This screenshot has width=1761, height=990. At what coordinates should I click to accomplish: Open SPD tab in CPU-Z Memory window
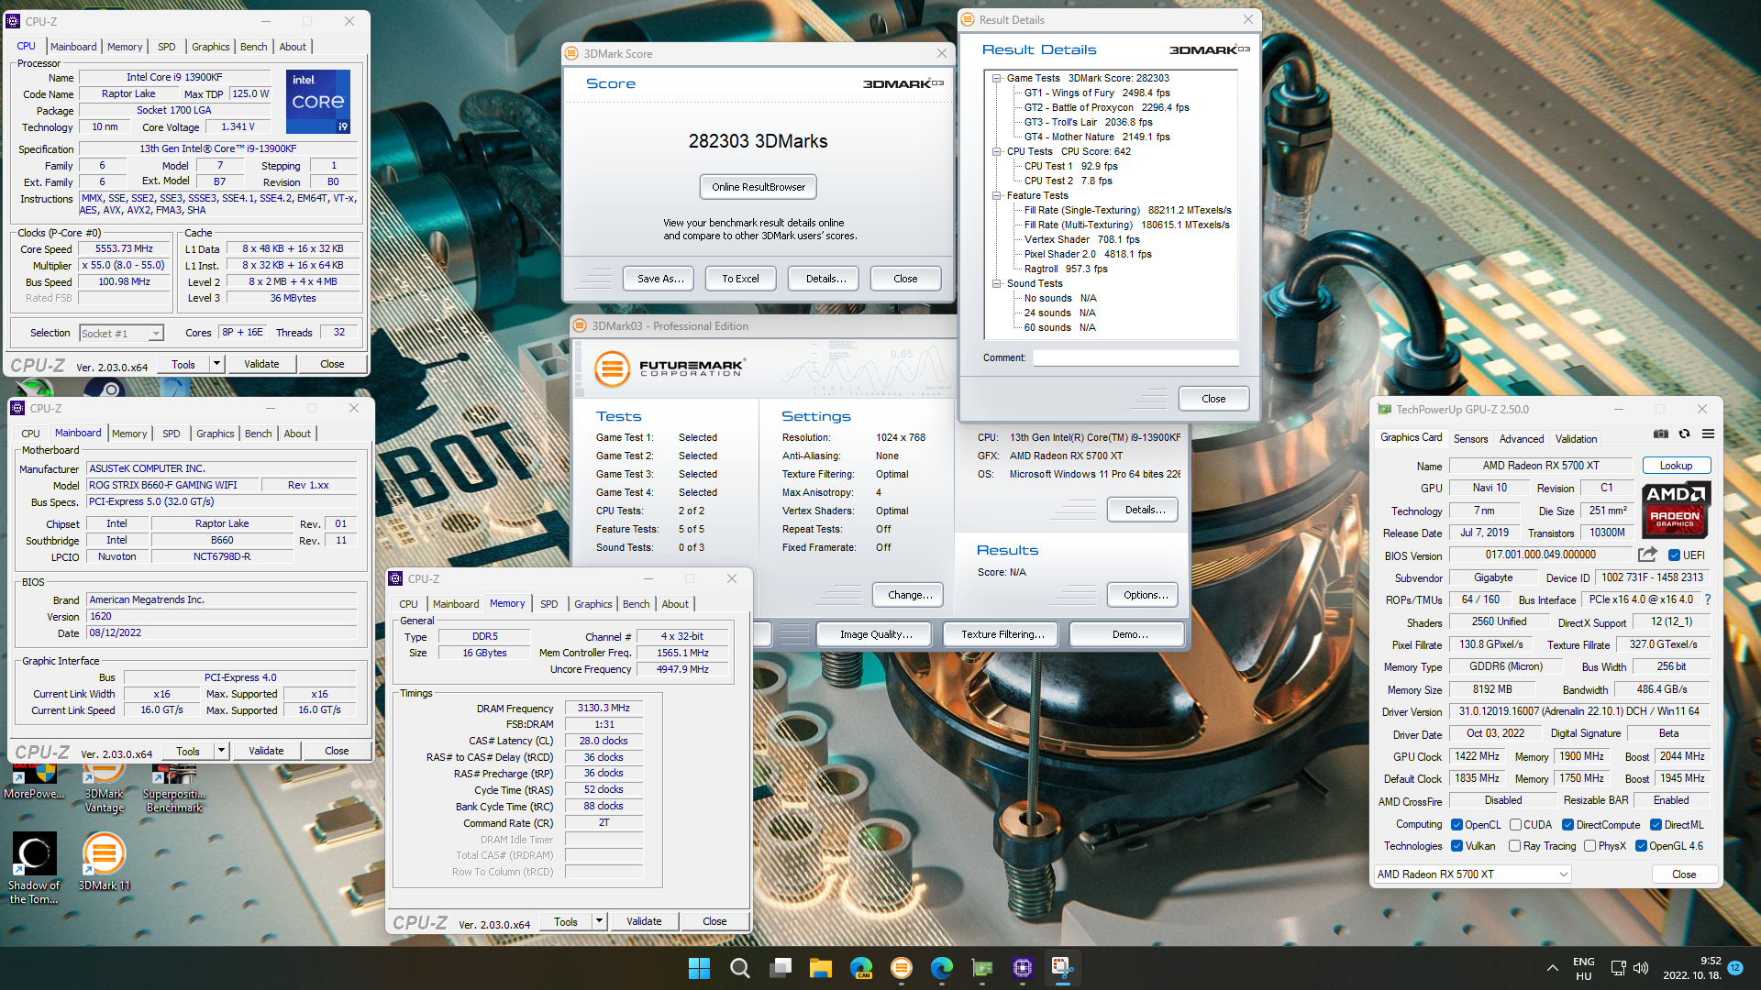click(548, 604)
